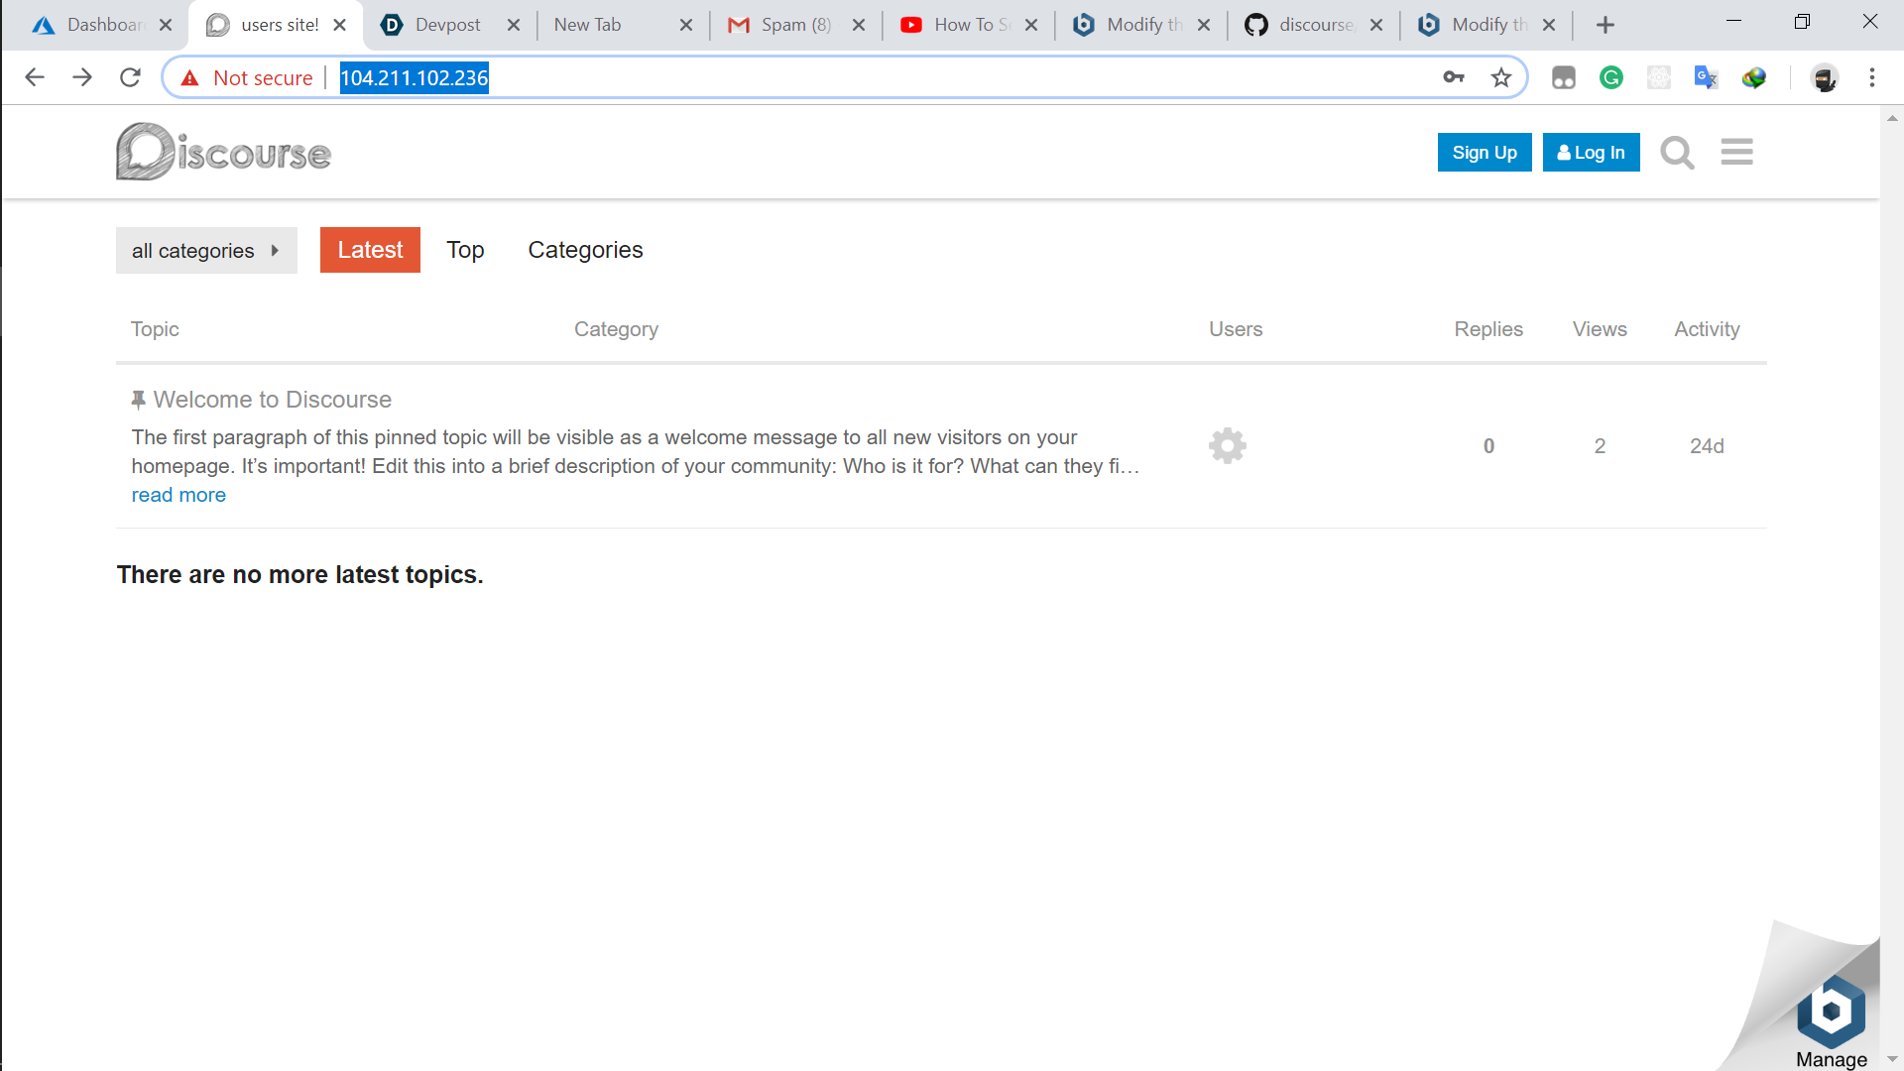Click the Google Translate extension icon
This screenshot has width=1904, height=1071.
coord(1706,78)
